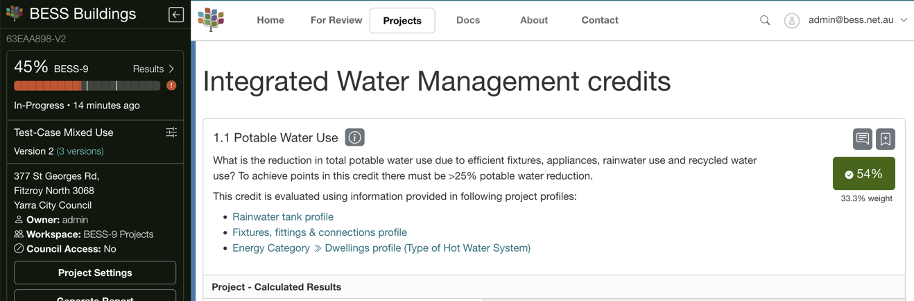Click the bookmark icon for credit 1.1

(886, 139)
